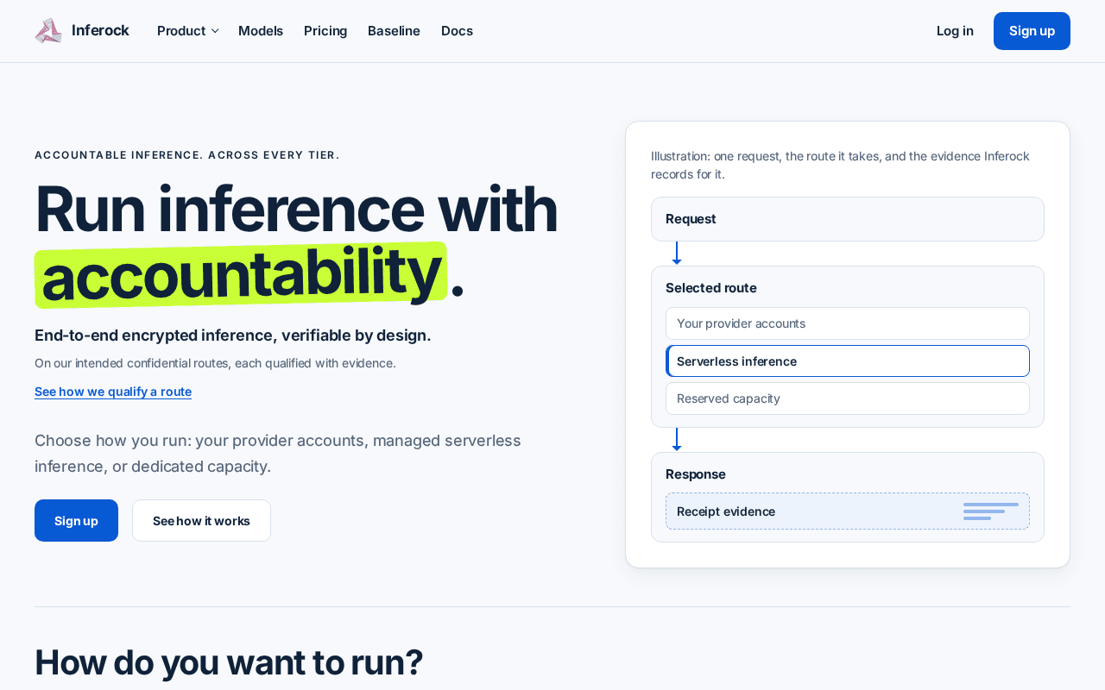Click the Inferock logo icon
The image size is (1105, 690).
click(48, 31)
